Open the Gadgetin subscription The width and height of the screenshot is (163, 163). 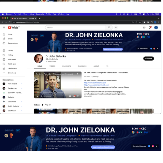click(11, 97)
